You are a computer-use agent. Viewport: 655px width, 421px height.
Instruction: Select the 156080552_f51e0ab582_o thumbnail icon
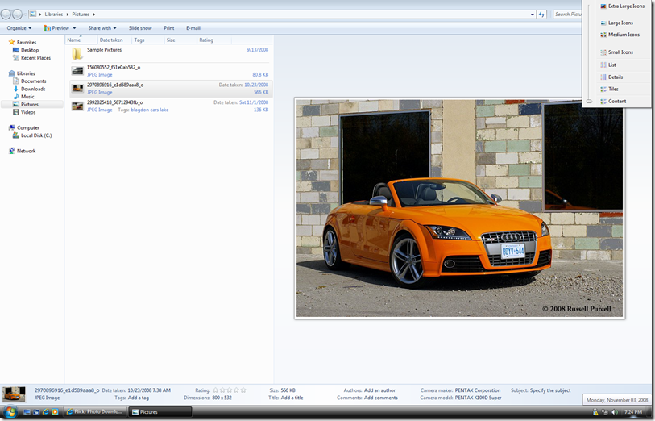[x=77, y=71]
